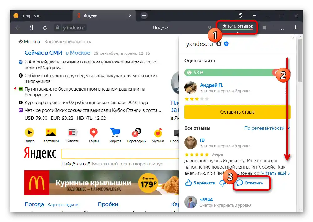Open reviewer ID profile name
313x222 pixels.
pos(202,140)
